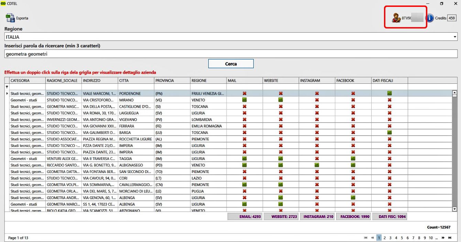Screen dimensions: 461x242
Task: Click red MAIL cross in LAIGUEGLIA row
Action: click(x=244, y=113)
